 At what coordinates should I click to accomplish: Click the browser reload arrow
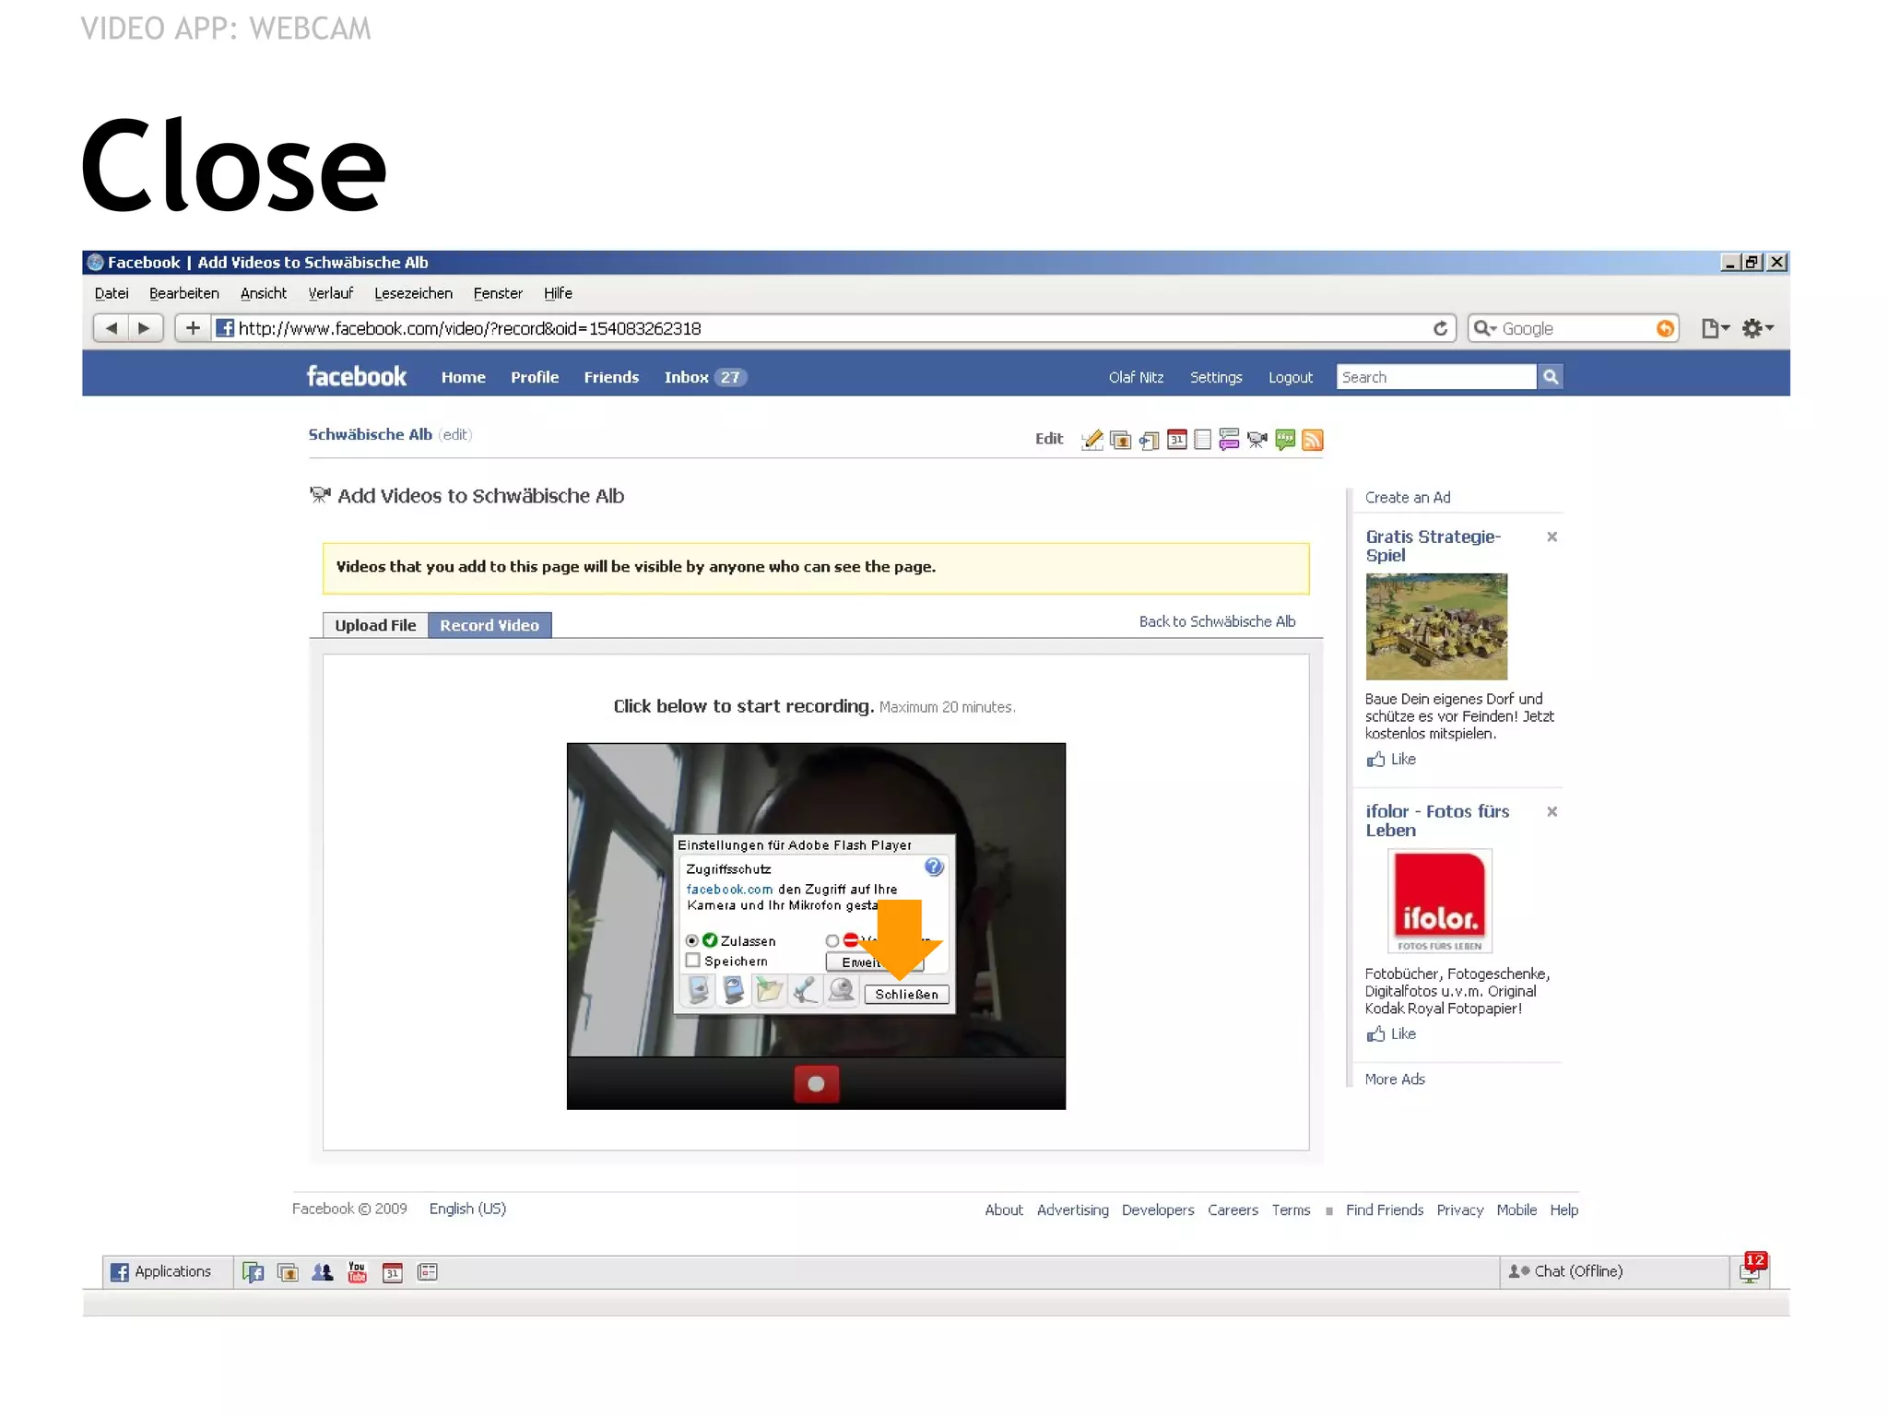tap(1440, 328)
